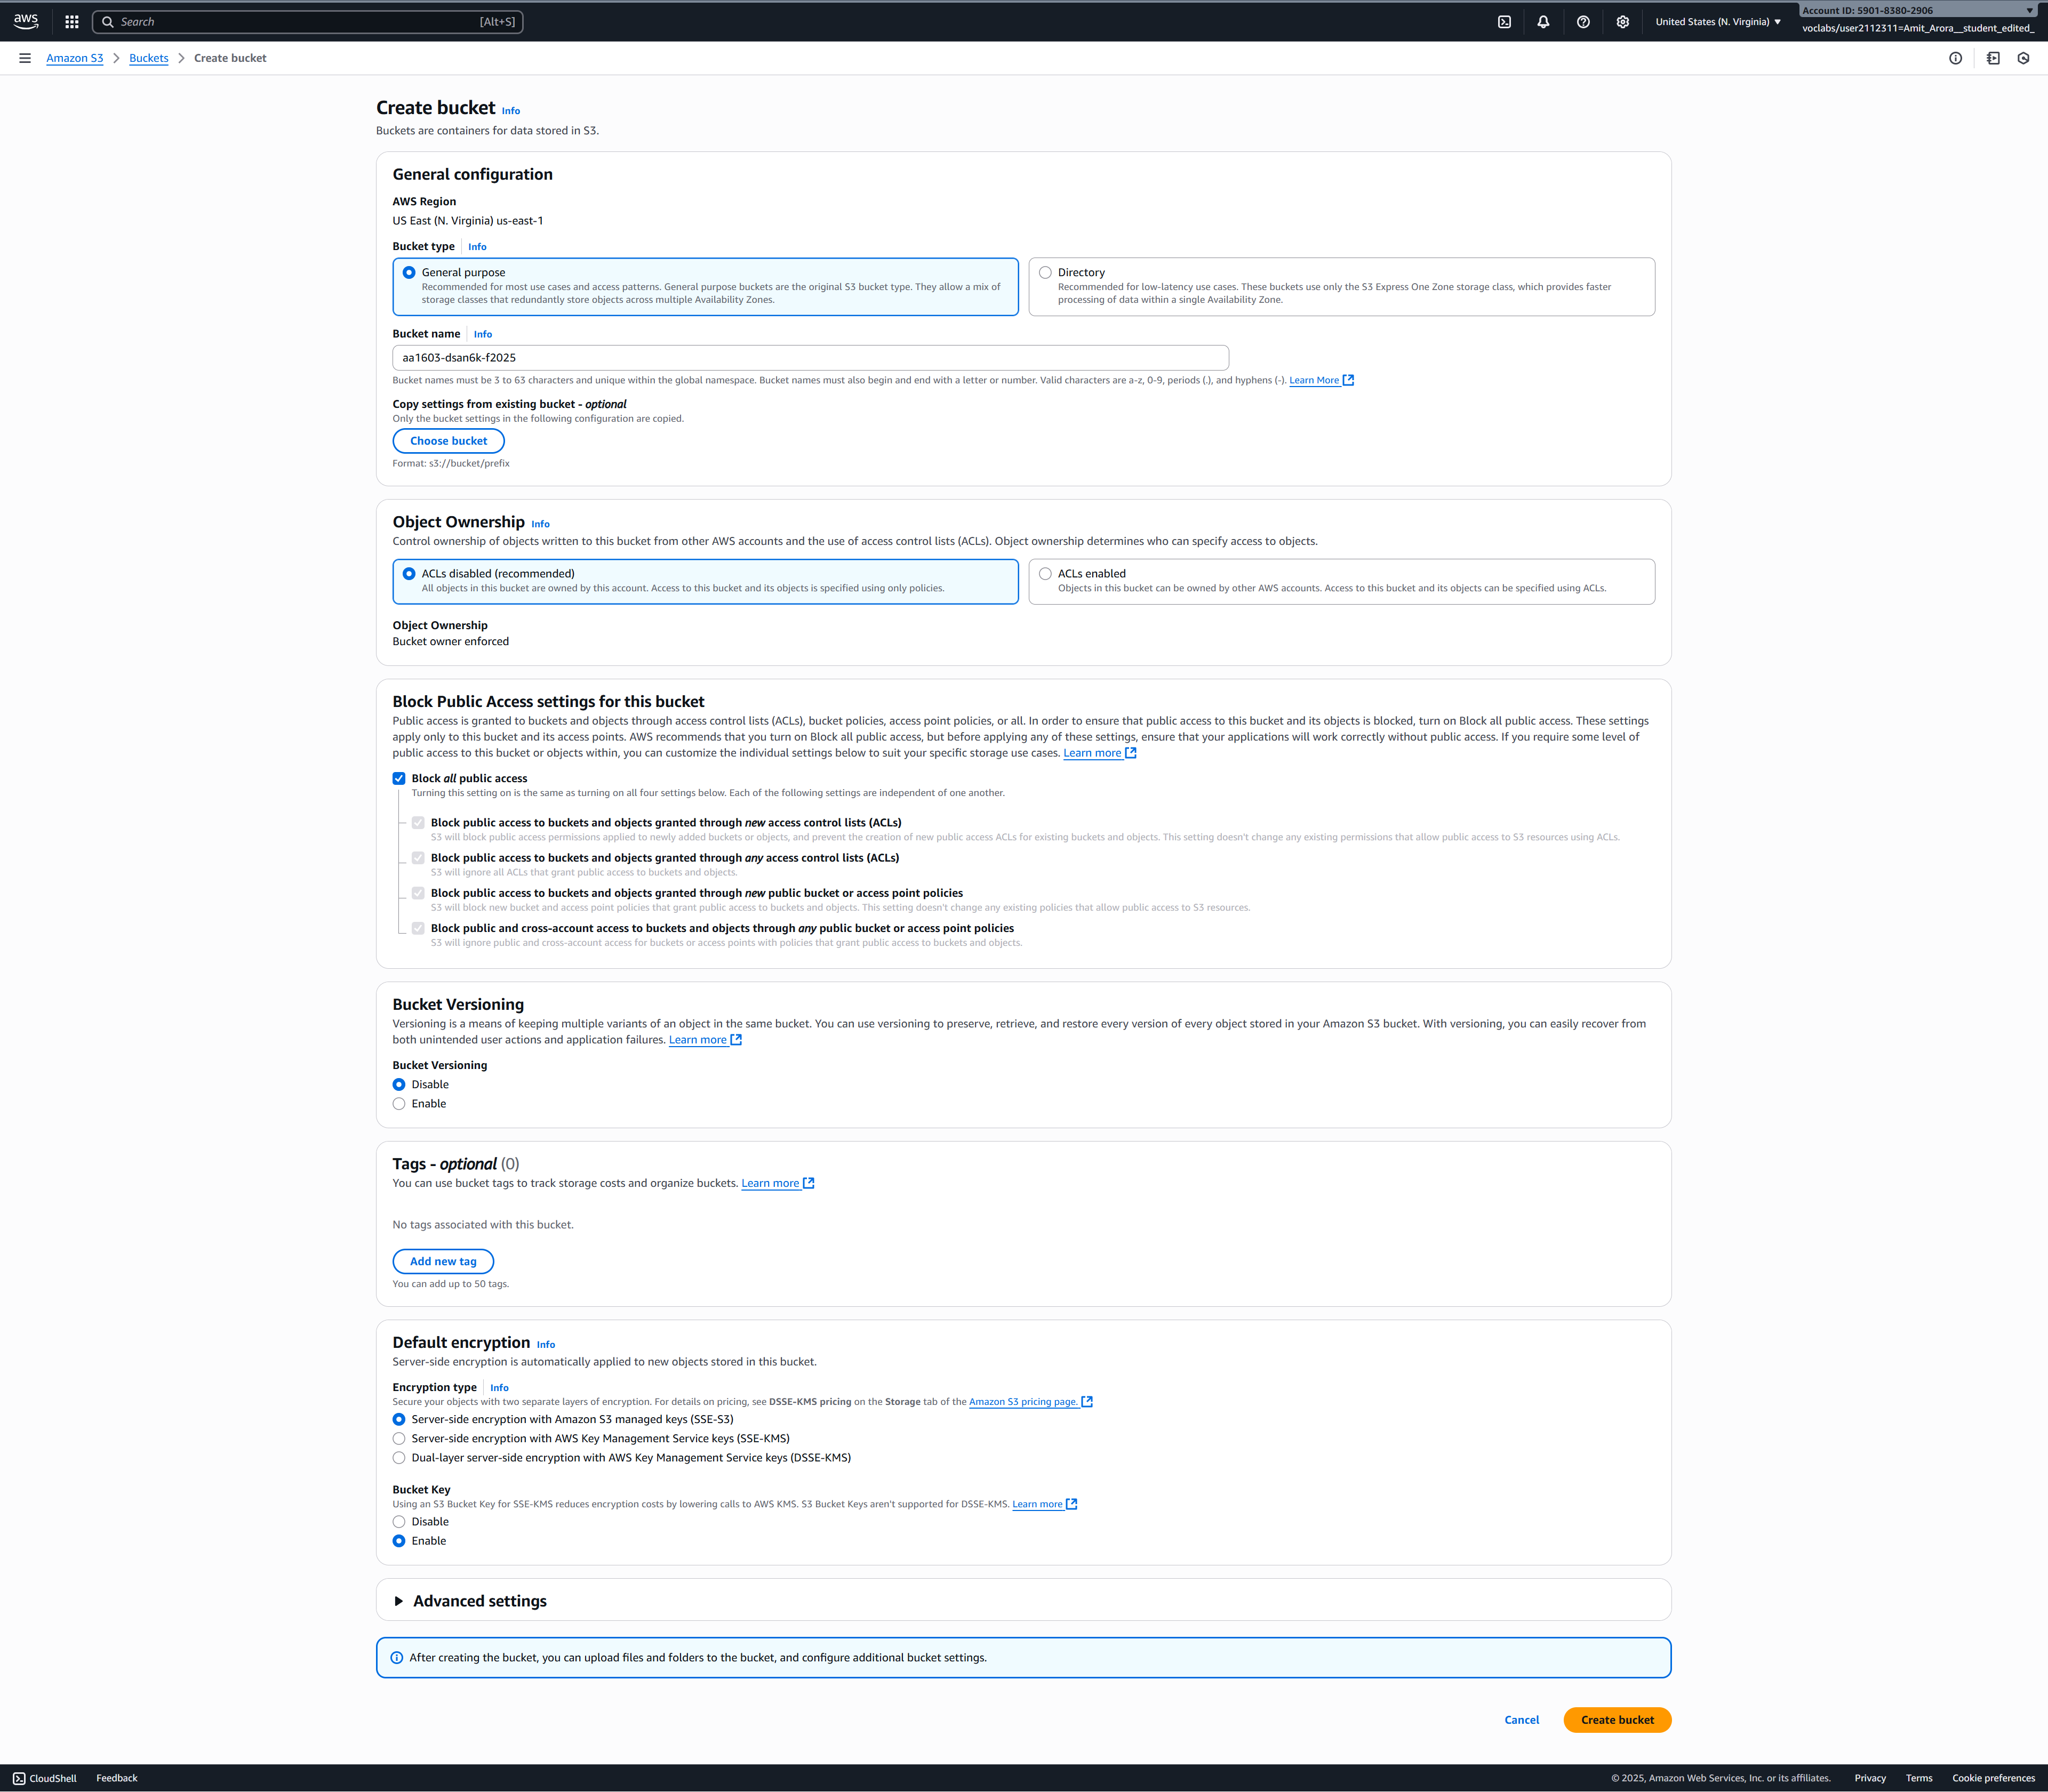Select SSE-KMS encryption type

coord(399,1439)
